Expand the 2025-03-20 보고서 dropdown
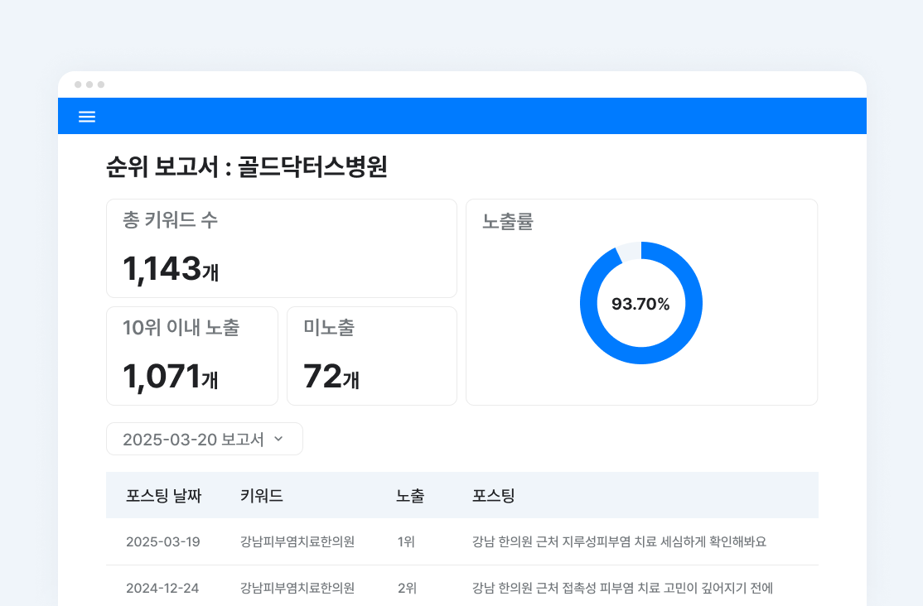 point(204,439)
